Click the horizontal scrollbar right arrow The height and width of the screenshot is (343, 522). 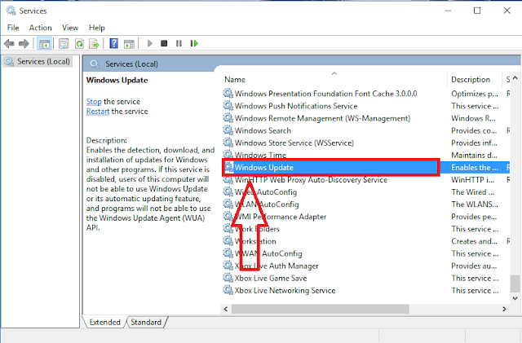pos(504,309)
